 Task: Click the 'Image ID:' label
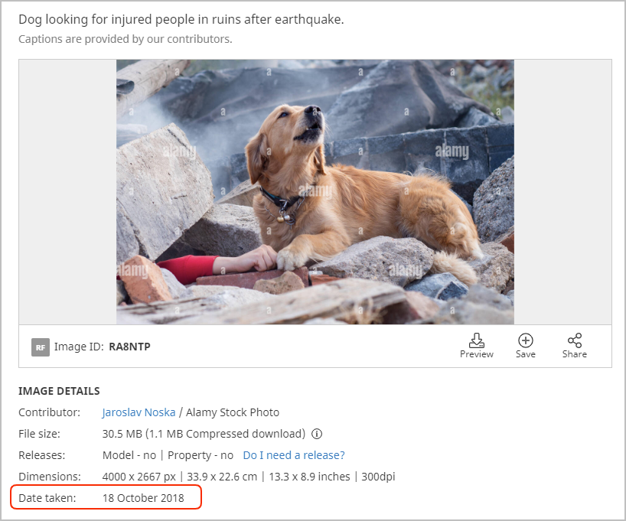tap(79, 347)
